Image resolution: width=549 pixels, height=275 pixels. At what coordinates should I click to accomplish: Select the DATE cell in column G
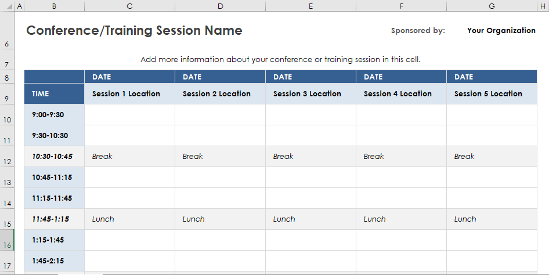tap(492, 77)
